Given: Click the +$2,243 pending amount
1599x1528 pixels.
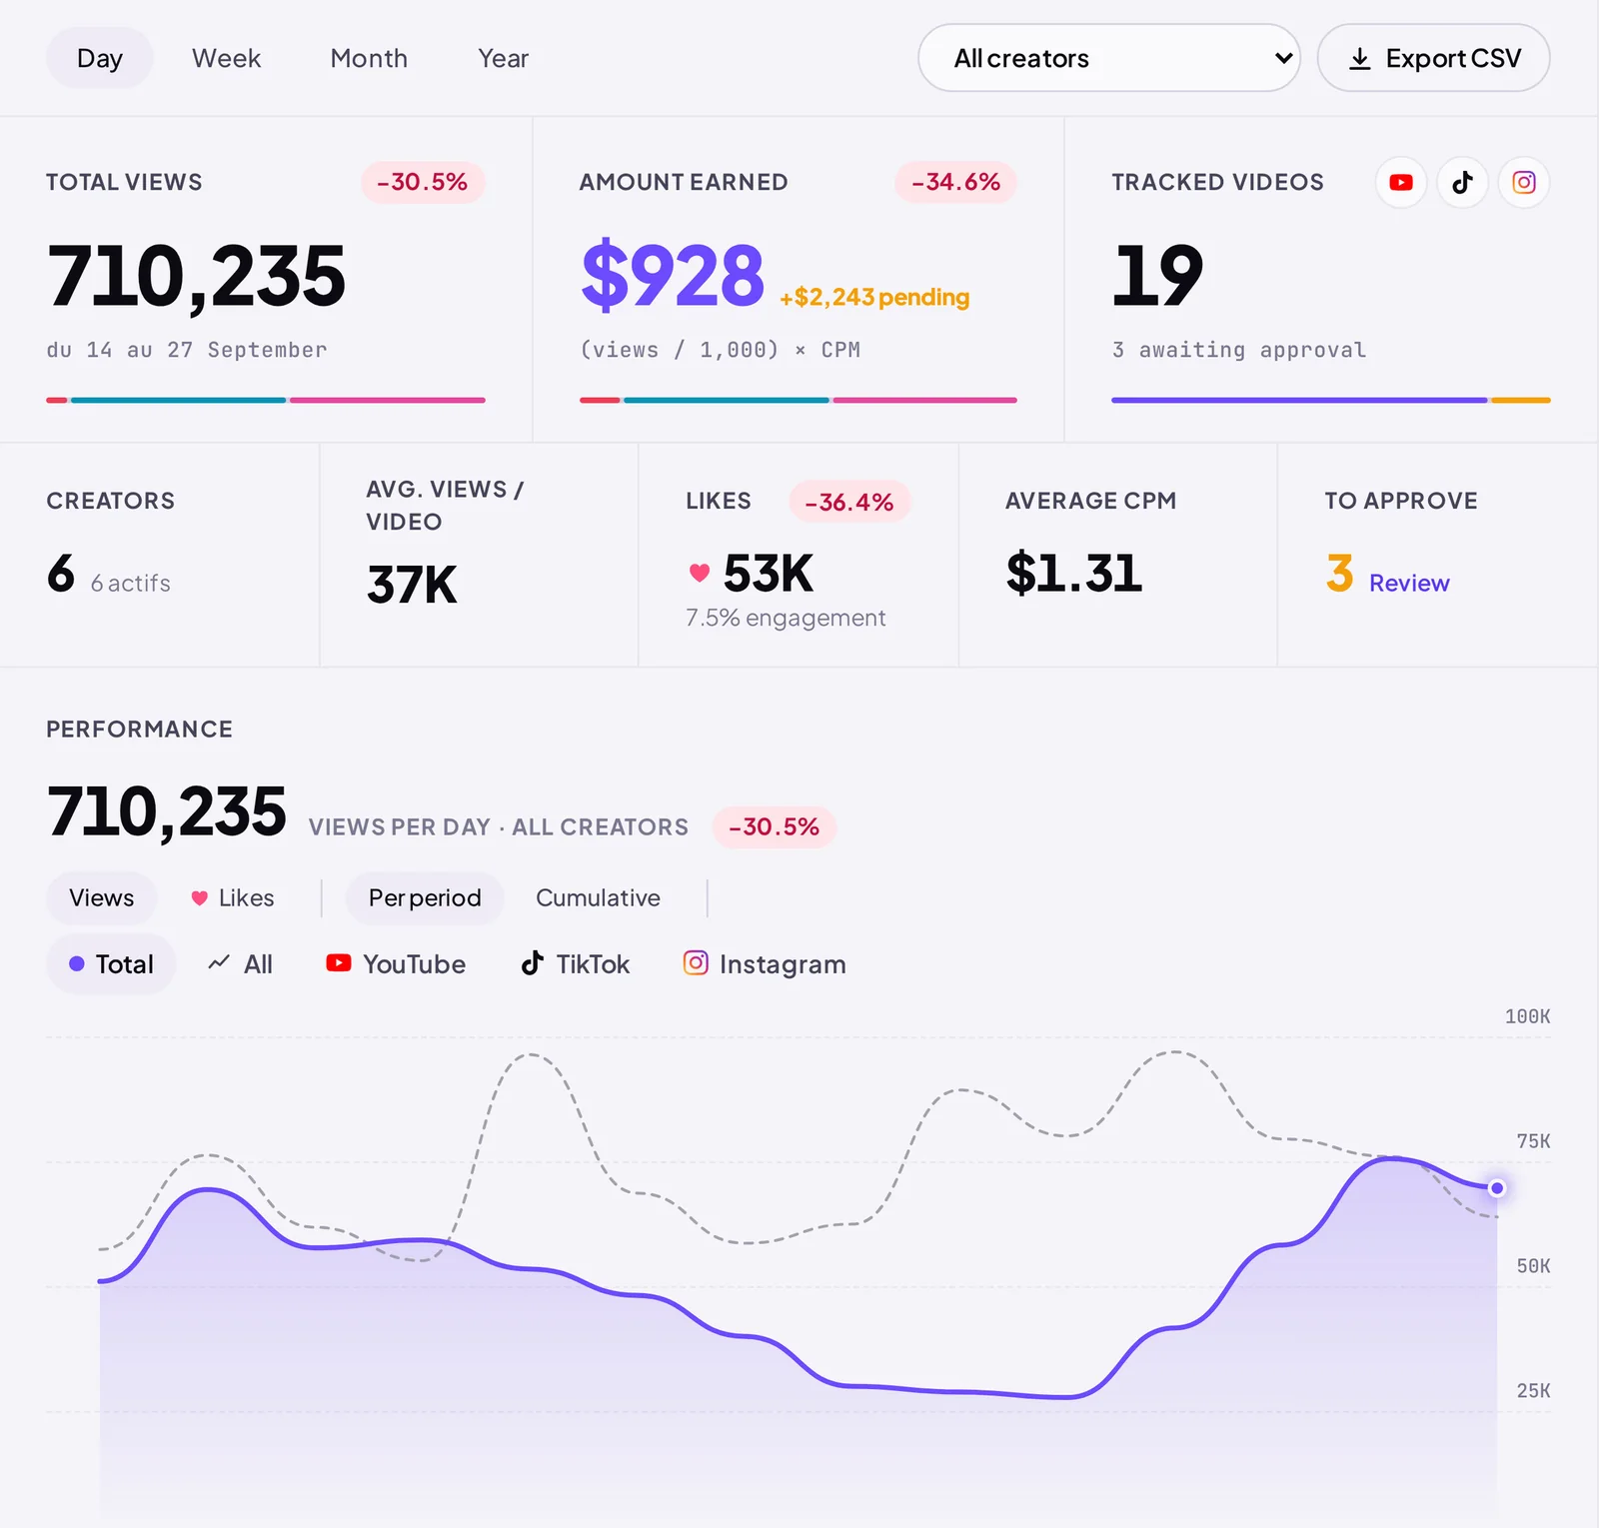Looking at the screenshot, I should pyautogui.click(x=874, y=297).
